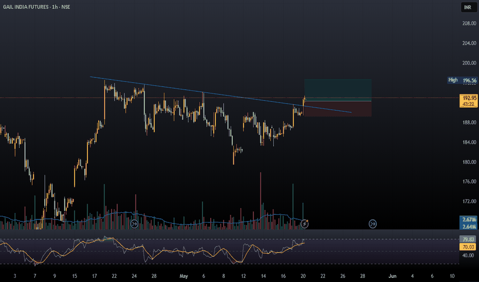
Task: Click the 188.00 price axis label
Action: click(x=469, y=122)
